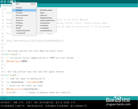Load the StateChangeDetection example
Viewport: 138px width, 109px height.
coord(47,20)
